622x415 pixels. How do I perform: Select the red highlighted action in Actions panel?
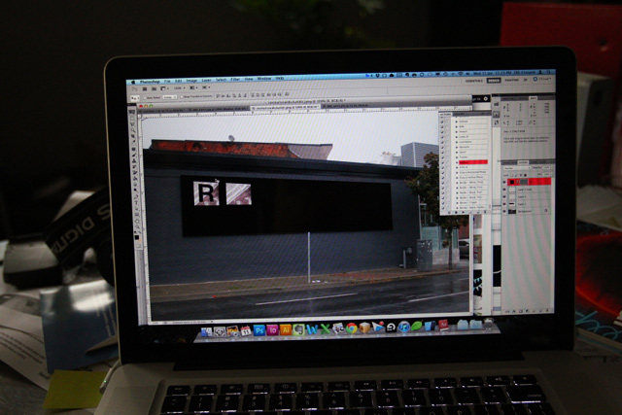click(x=470, y=162)
